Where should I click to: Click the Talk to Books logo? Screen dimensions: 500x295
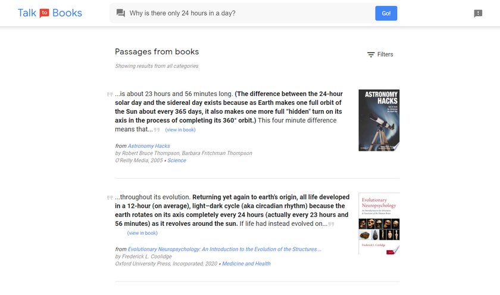(50, 13)
